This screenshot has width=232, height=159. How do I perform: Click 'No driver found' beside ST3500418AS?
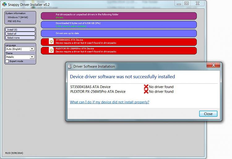(x=161, y=87)
